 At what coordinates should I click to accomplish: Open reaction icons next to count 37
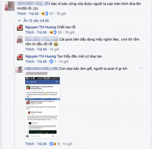pos(45,14)
